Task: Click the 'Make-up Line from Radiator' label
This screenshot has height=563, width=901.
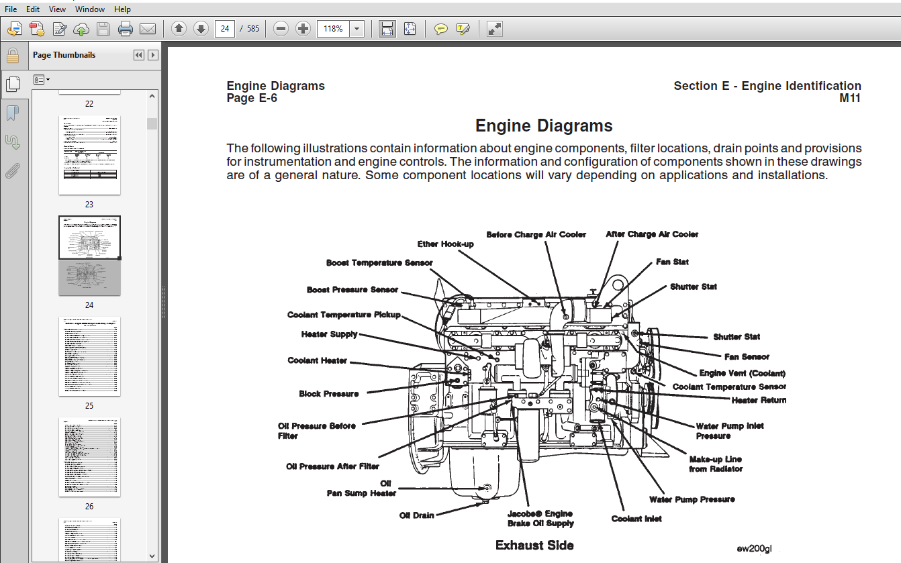Action: (716, 464)
